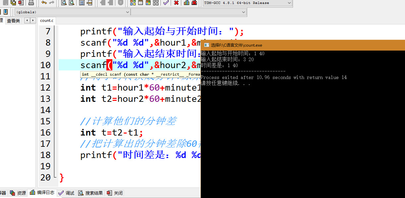Click console output 时间差是：1 40
The image size is (405, 198).
pos(219,65)
